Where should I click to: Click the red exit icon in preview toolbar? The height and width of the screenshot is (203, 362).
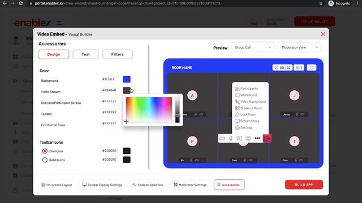(x=267, y=138)
